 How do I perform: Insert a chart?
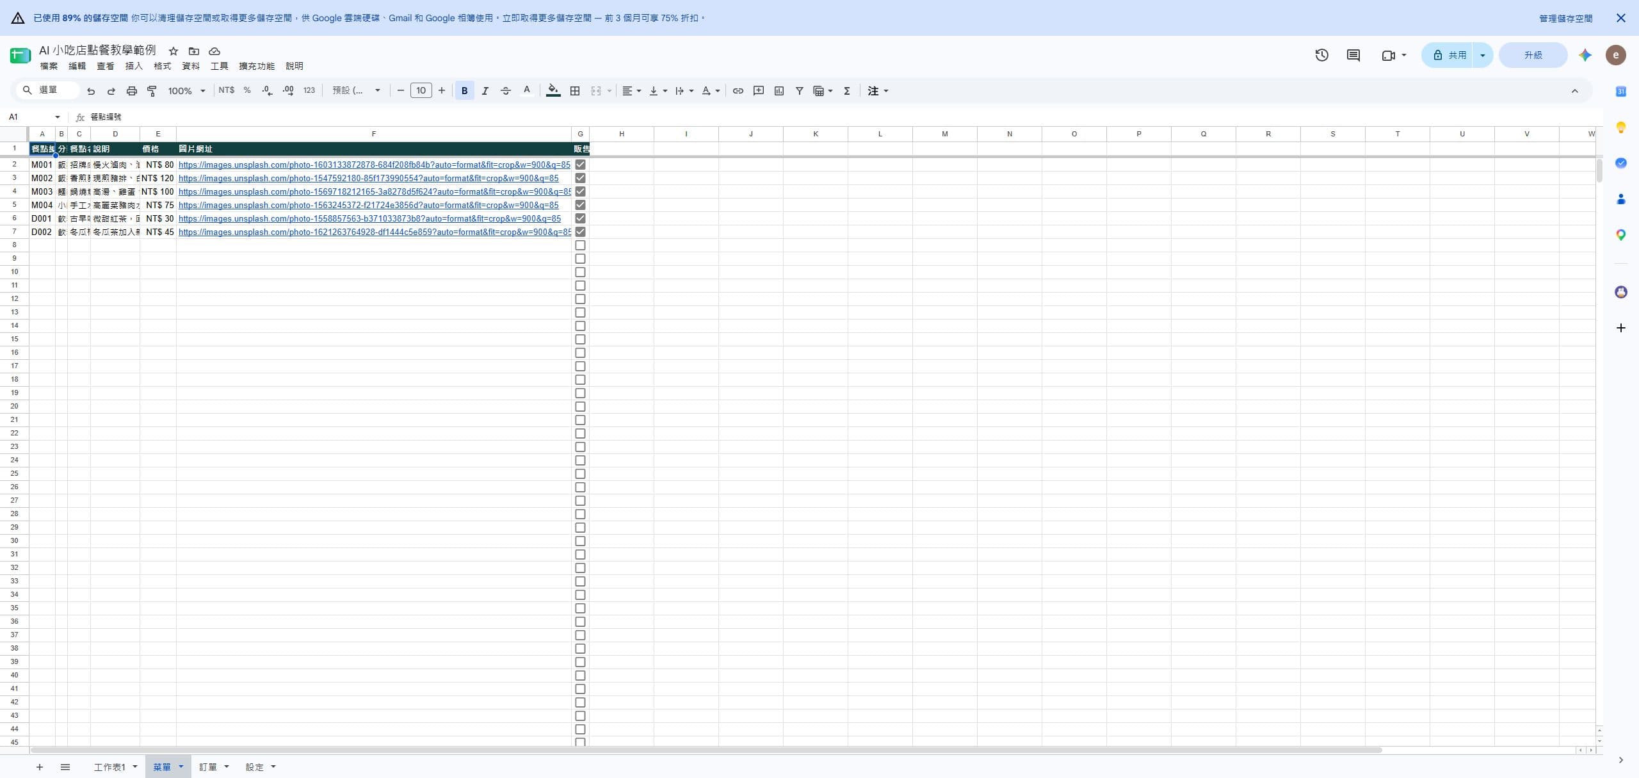click(779, 91)
